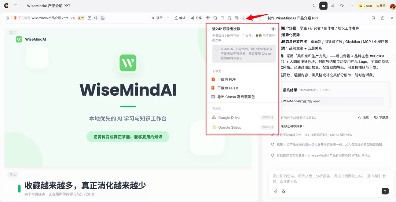Viewport: 396px width, 202px height.
Task: Click the slide 2 number tag
Action: pyautogui.click(x=12, y=175)
